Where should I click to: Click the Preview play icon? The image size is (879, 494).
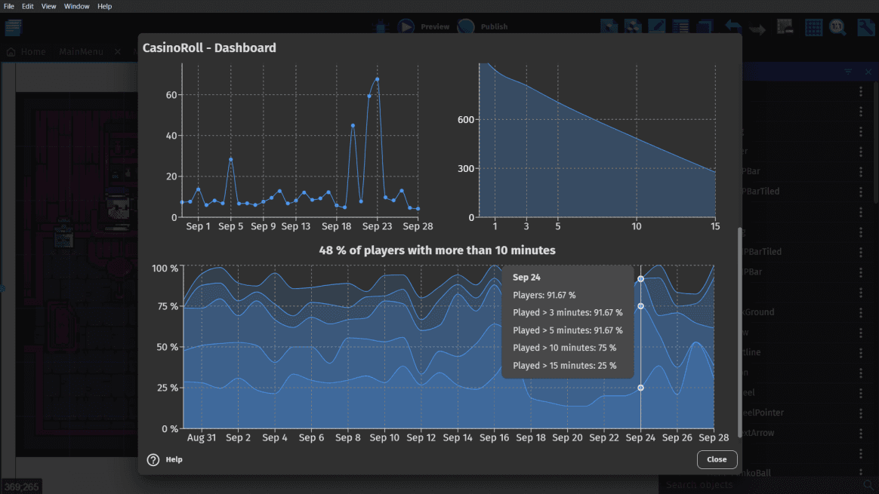tap(406, 27)
